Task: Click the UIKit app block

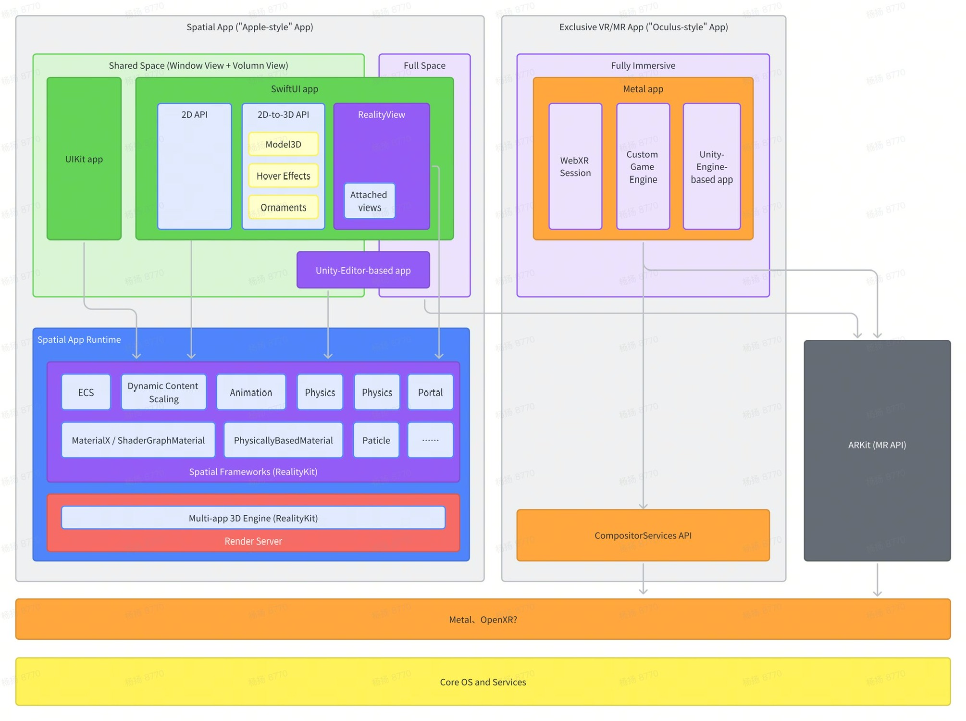Action: click(x=84, y=159)
